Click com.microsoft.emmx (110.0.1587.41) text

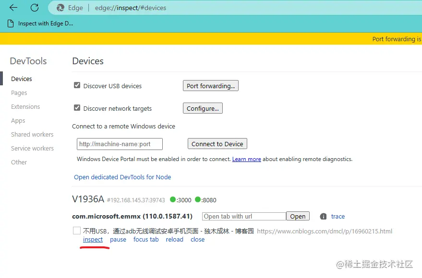click(132, 216)
